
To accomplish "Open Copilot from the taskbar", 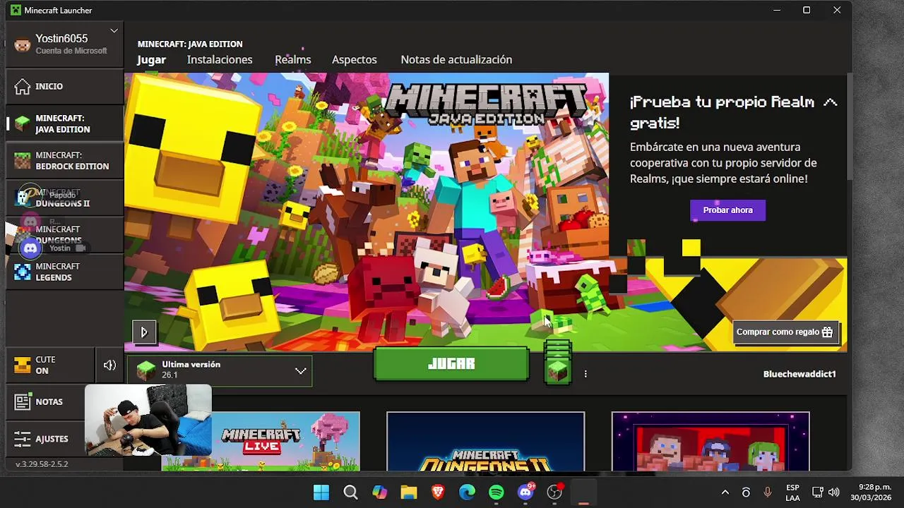I will coord(380,492).
